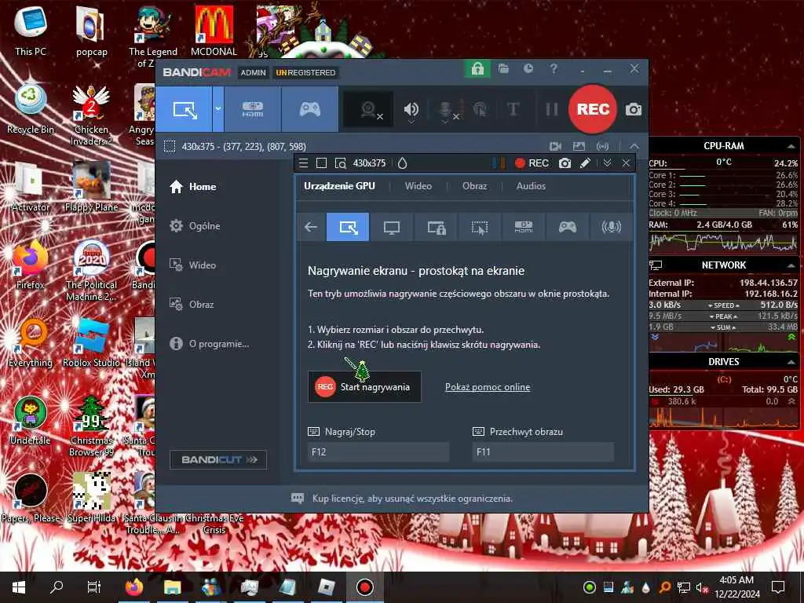
Task: Switch to Urządzenie GPU tab
Action: (x=339, y=186)
